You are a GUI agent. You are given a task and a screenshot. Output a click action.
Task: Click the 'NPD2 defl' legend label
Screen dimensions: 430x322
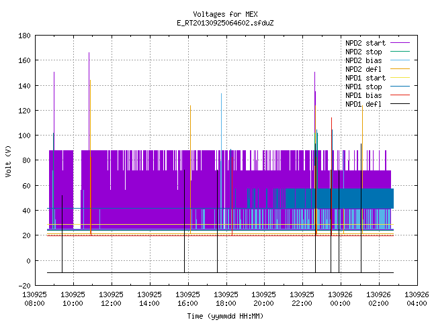click(363, 69)
